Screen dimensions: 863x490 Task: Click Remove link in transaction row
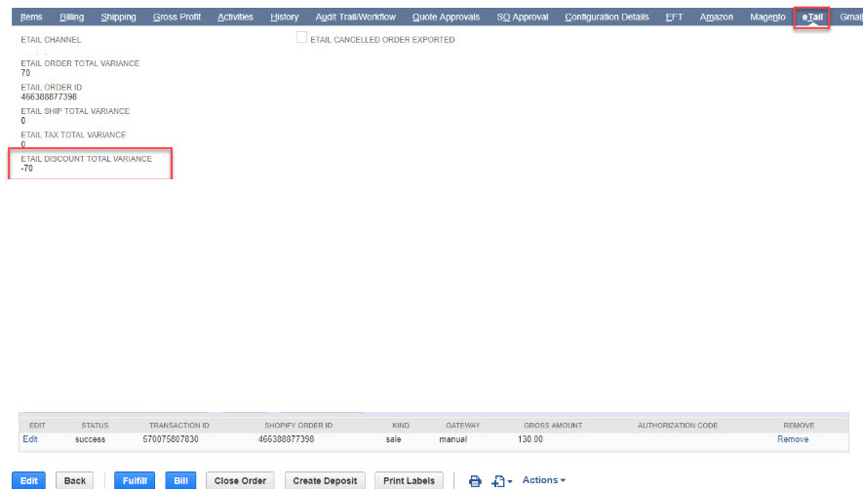tap(792, 439)
